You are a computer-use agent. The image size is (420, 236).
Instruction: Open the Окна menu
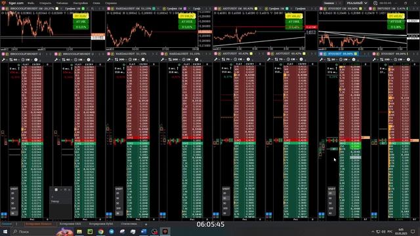tap(96, 3)
